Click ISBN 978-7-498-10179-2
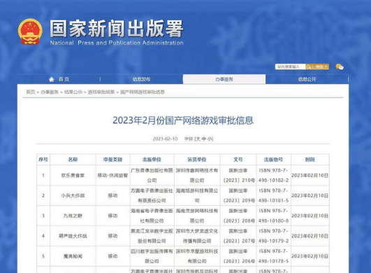371x273 pixels. click(273, 236)
